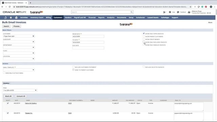The width and height of the screenshot is (217, 122).
Task: Click the More link
Action: coord(210,22)
